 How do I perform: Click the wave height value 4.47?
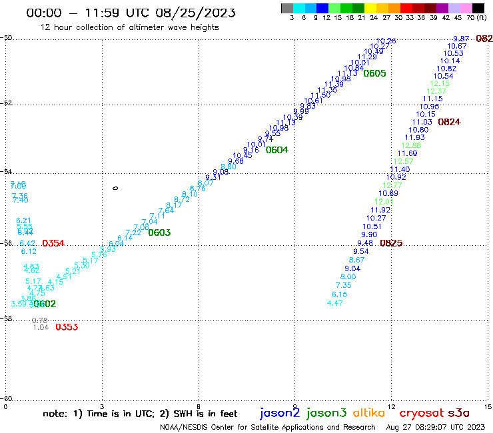tap(335, 303)
